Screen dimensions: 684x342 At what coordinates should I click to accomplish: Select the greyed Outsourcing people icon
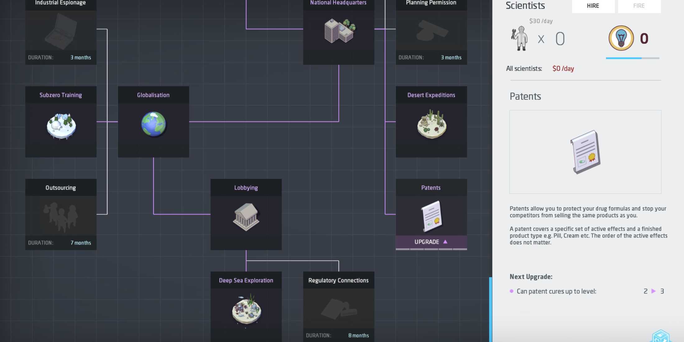pos(61,217)
